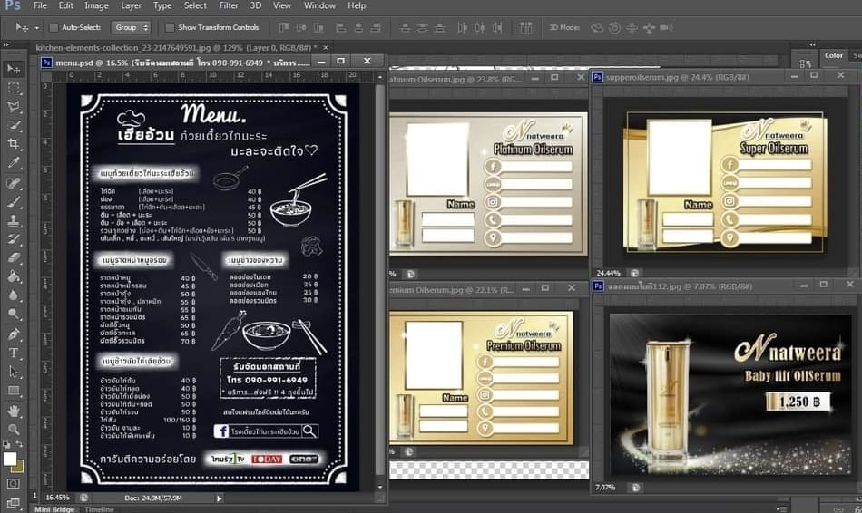Select the Brush tool
This screenshot has width=862, height=513.
[x=14, y=201]
